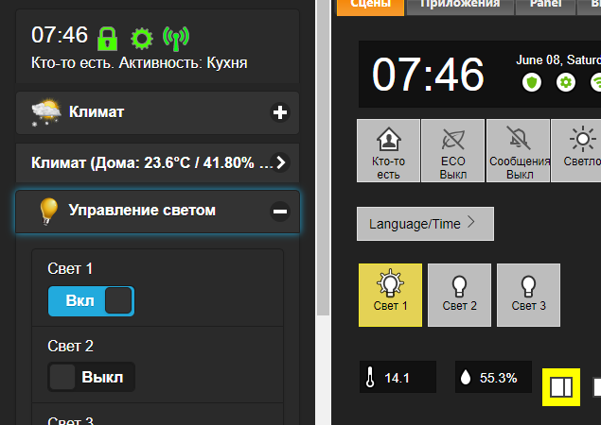Toggle the yellow Свет 1 tile
Screen dimensions: 601x425
coord(390,295)
